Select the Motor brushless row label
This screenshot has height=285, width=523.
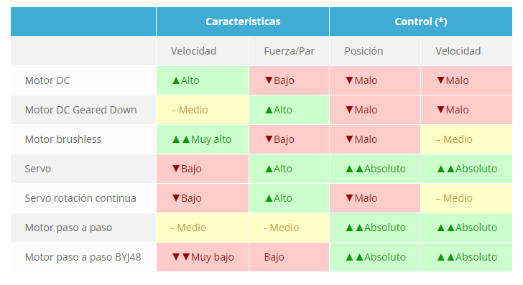[63, 139]
